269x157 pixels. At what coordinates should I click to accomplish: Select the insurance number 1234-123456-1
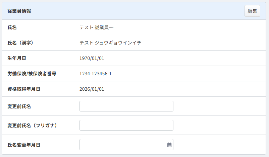pos(96,74)
